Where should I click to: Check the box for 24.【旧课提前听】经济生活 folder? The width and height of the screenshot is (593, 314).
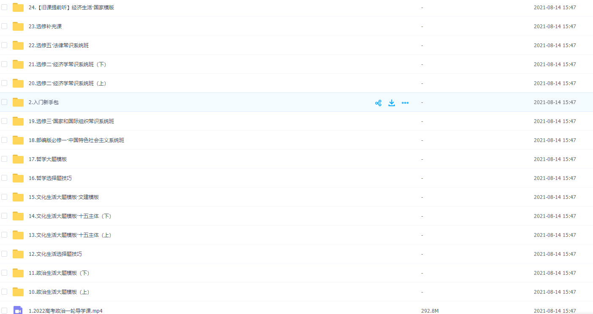pyautogui.click(x=4, y=7)
